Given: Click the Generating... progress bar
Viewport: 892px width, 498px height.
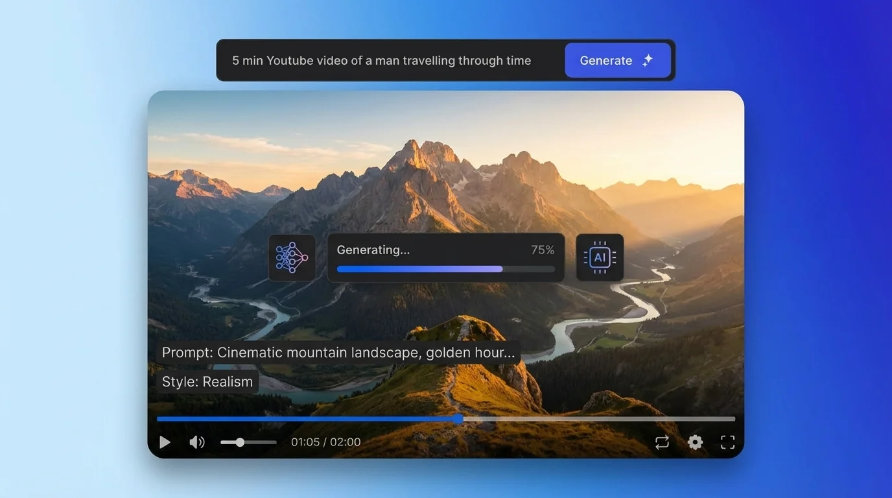Looking at the screenshot, I should (x=445, y=268).
